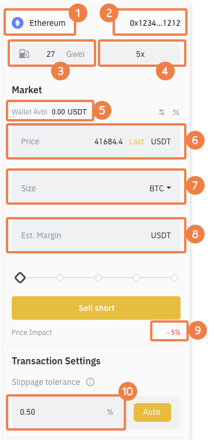Click the Est. Margin input field

pyautogui.click(x=96, y=235)
